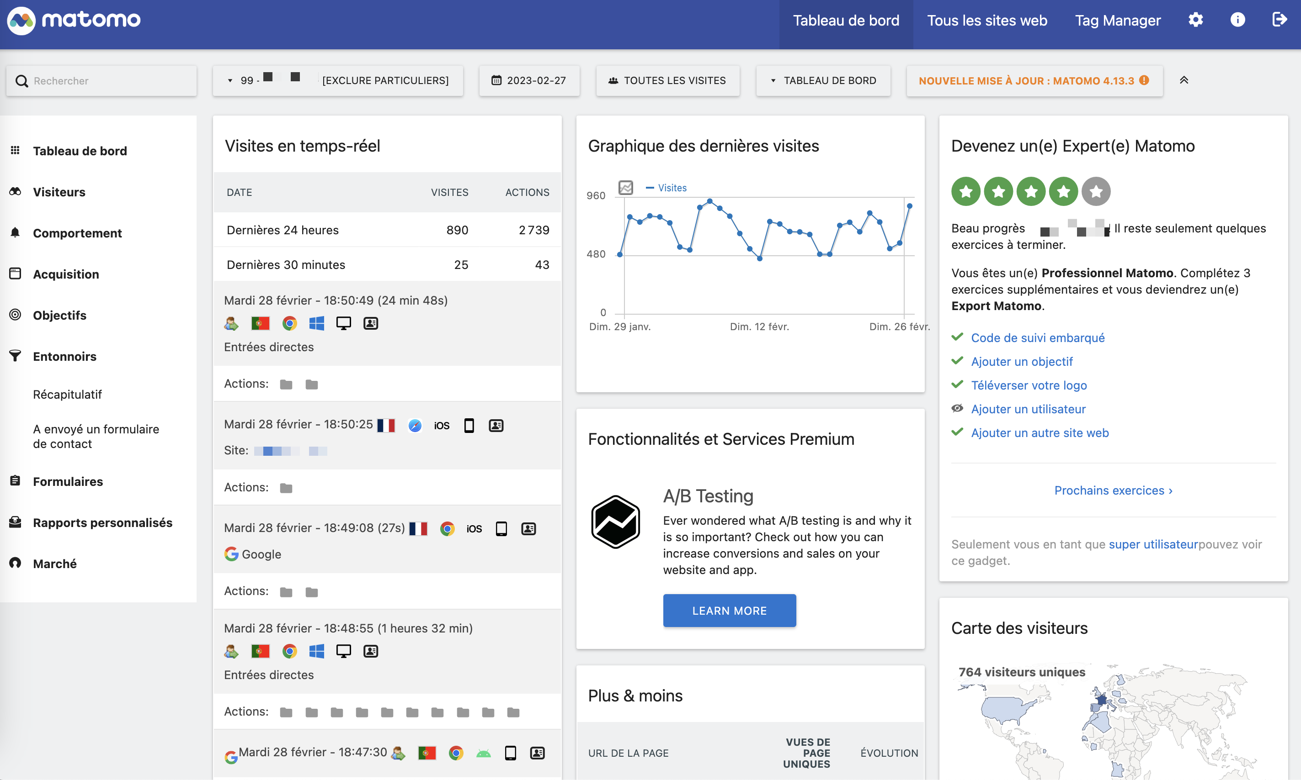Open the date picker 2023-02-27
This screenshot has width=1301, height=780.
pyautogui.click(x=529, y=80)
